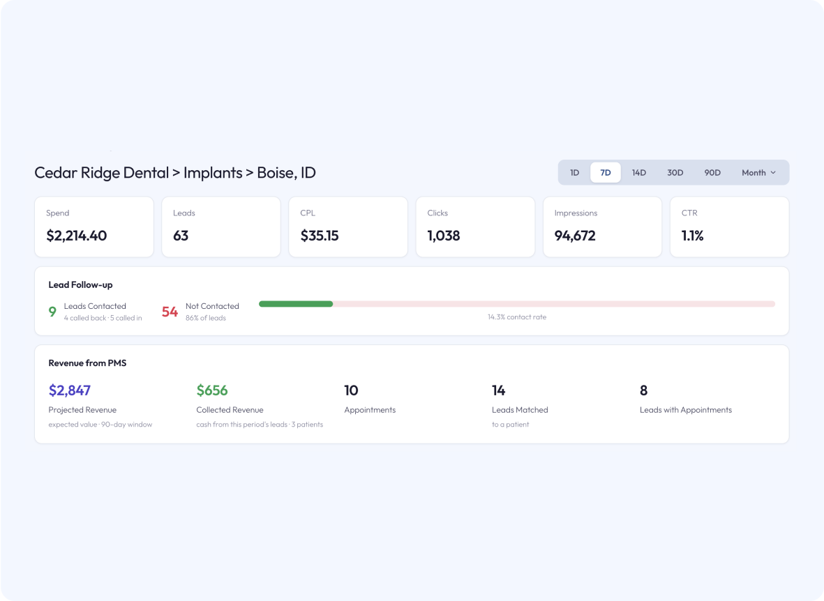This screenshot has width=824, height=601.
Task: Select the 1D time range tab
Action: click(574, 172)
